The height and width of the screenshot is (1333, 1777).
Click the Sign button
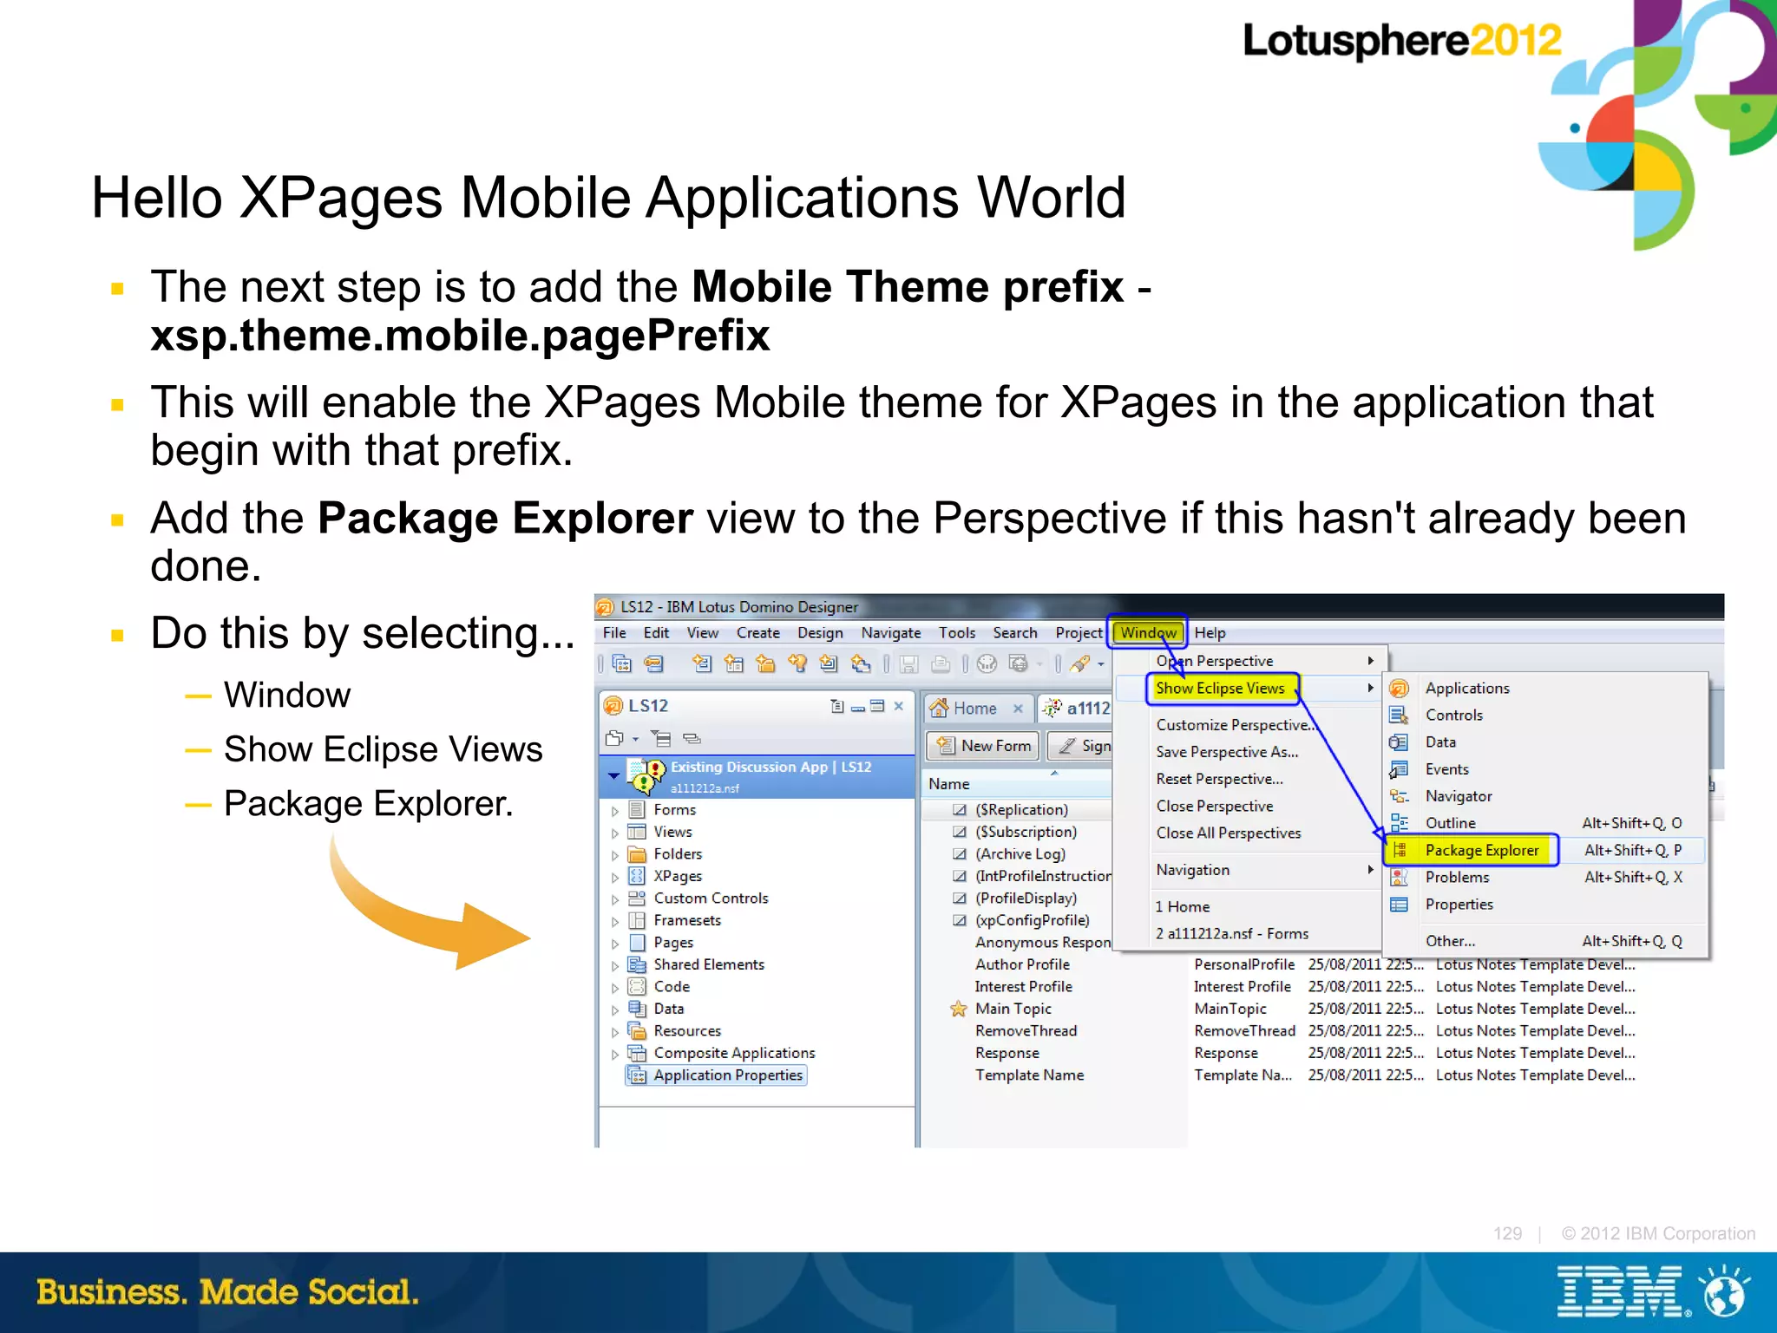coord(1080,745)
